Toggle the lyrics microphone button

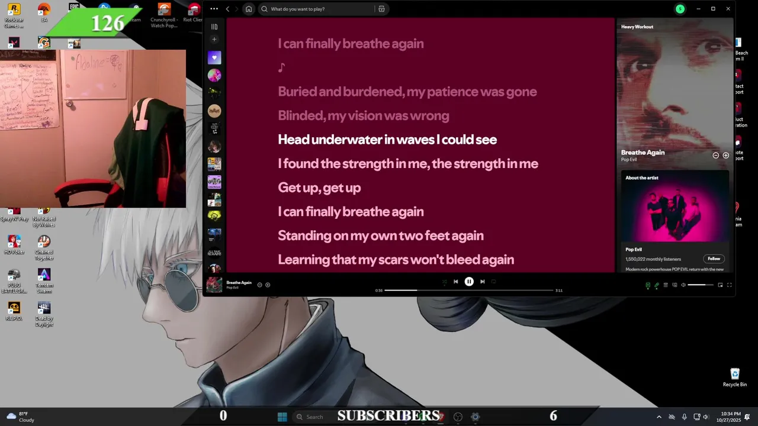657,285
